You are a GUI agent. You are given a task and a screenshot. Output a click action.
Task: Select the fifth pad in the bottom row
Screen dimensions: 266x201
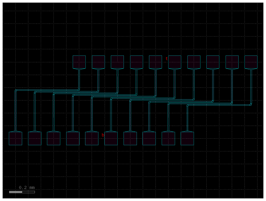point(91,138)
